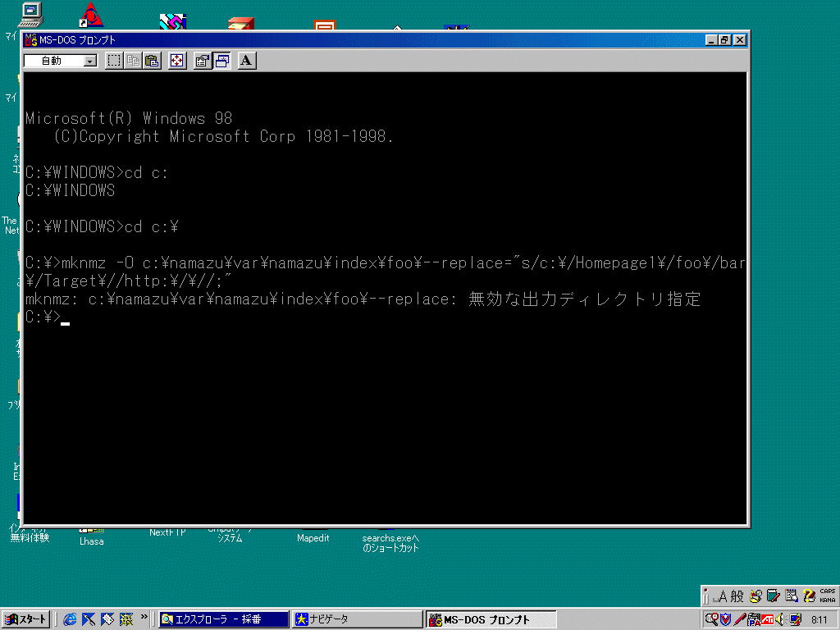The height and width of the screenshot is (630, 840).
Task: Click the 'cd c:¥' command line
Action: [102, 226]
